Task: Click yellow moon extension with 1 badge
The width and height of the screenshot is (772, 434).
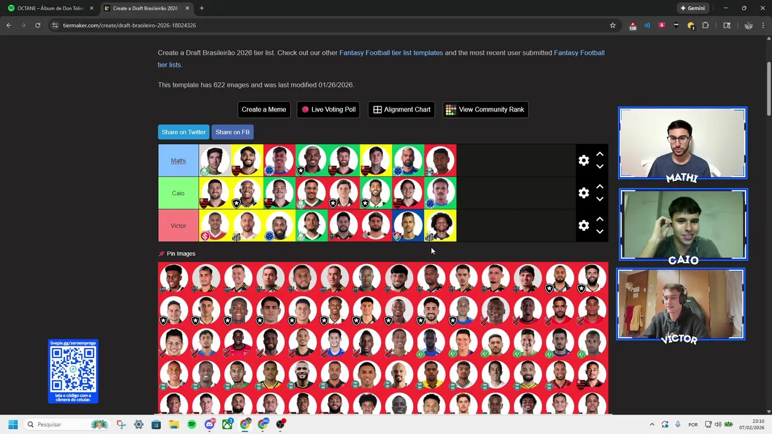Action: [x=691, y=25]
